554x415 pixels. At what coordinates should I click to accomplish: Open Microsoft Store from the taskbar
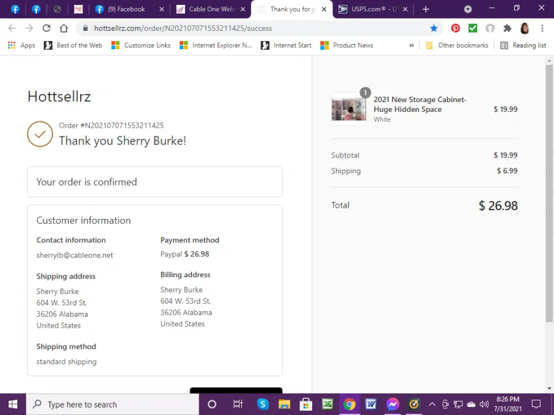306,405
